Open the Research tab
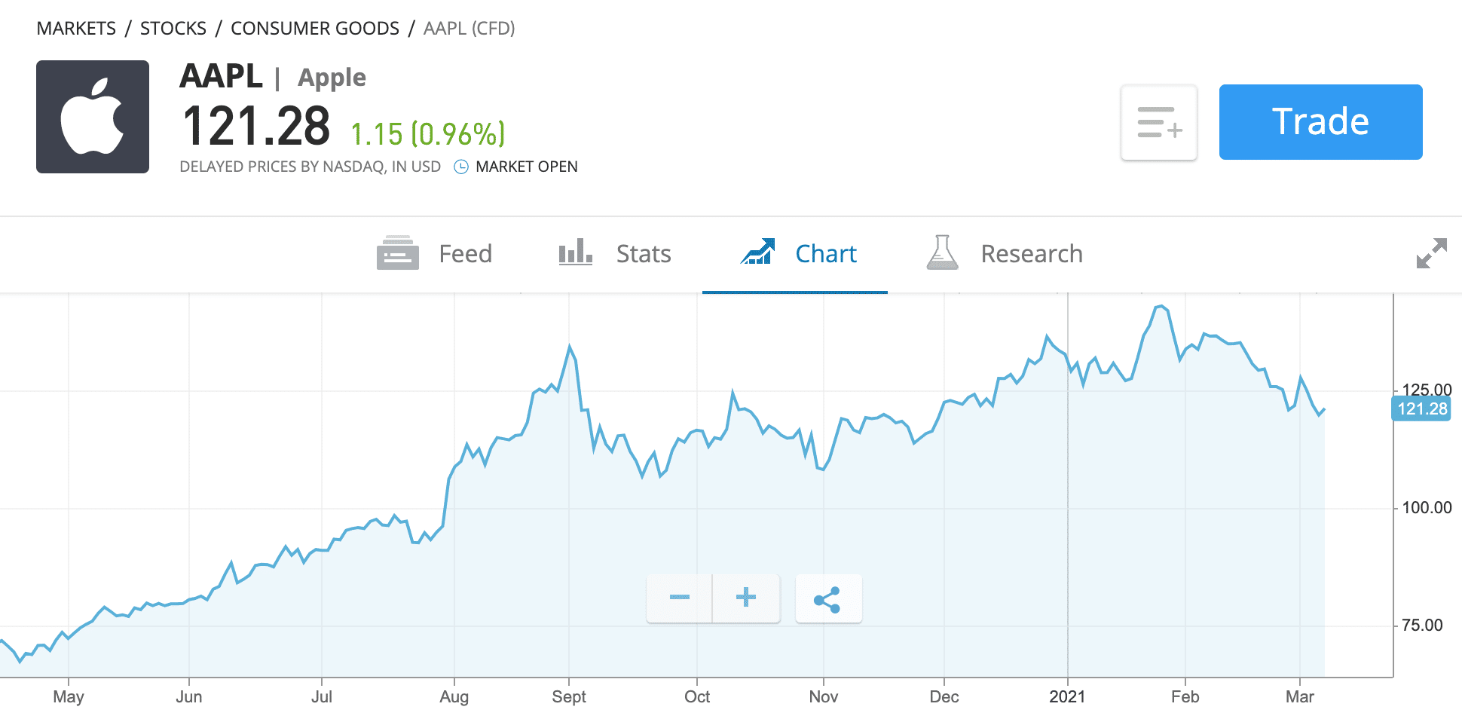This screenshot has height=722, width=1462. point(1004,254)
